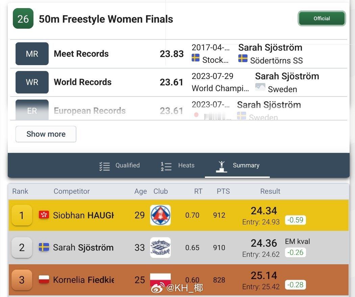Click the green event number 26 badge
This screenshot has height=297, width=355.
click(x=23, y=19)
